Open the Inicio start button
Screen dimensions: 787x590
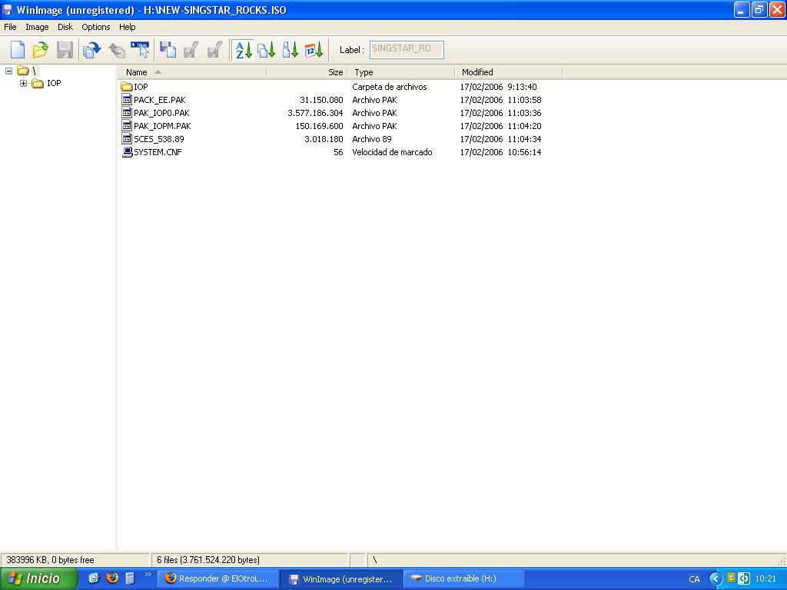[x=38, y=578]
